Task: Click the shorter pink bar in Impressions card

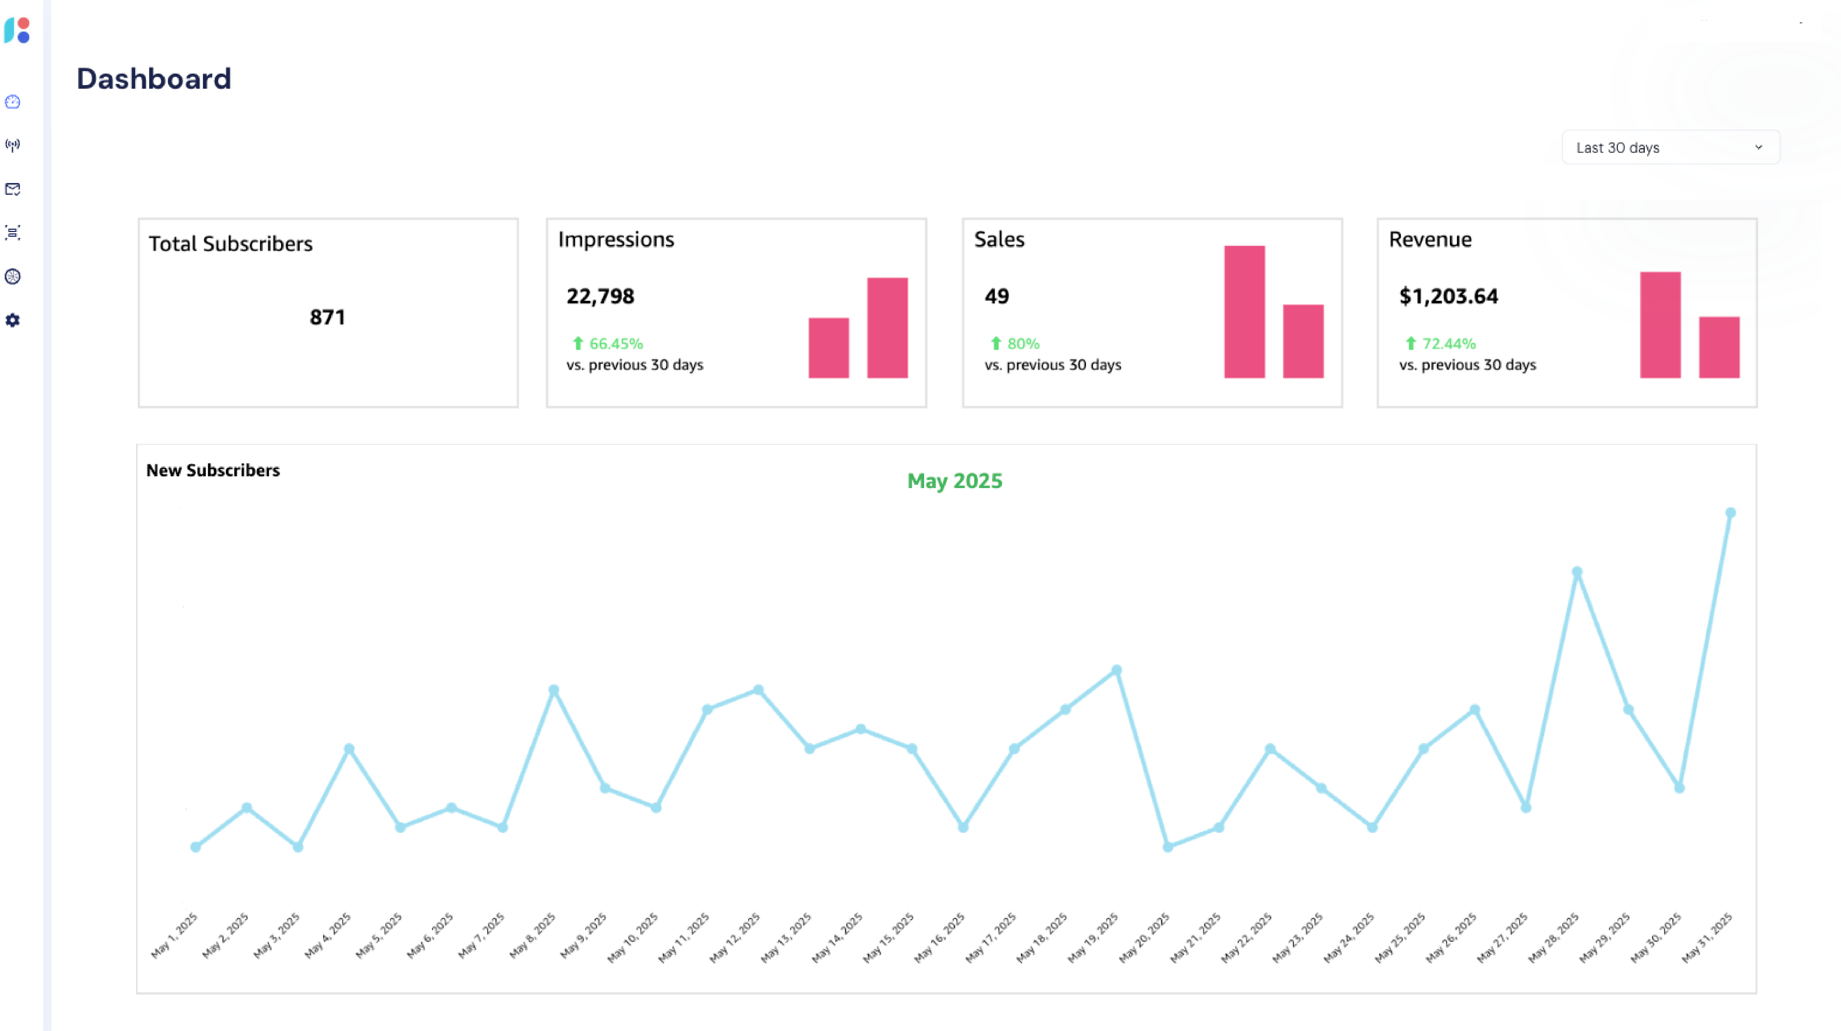Action: (829, 348)
